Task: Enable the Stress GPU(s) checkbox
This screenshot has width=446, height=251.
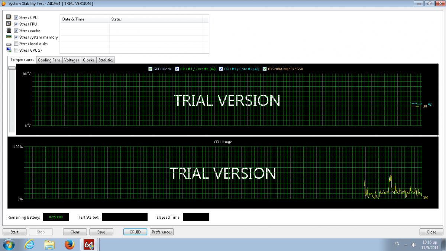Action: click(16, 50)
